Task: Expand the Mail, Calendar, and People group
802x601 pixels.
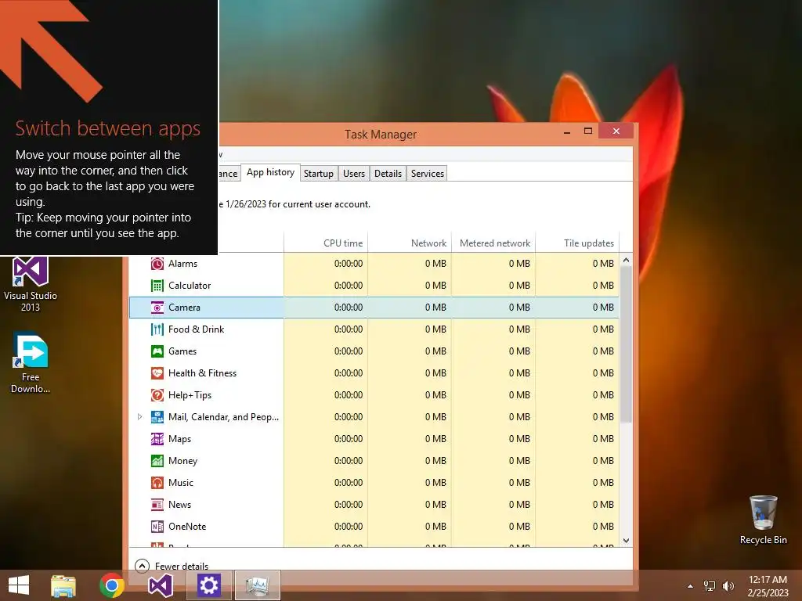Action: (139, 417)
